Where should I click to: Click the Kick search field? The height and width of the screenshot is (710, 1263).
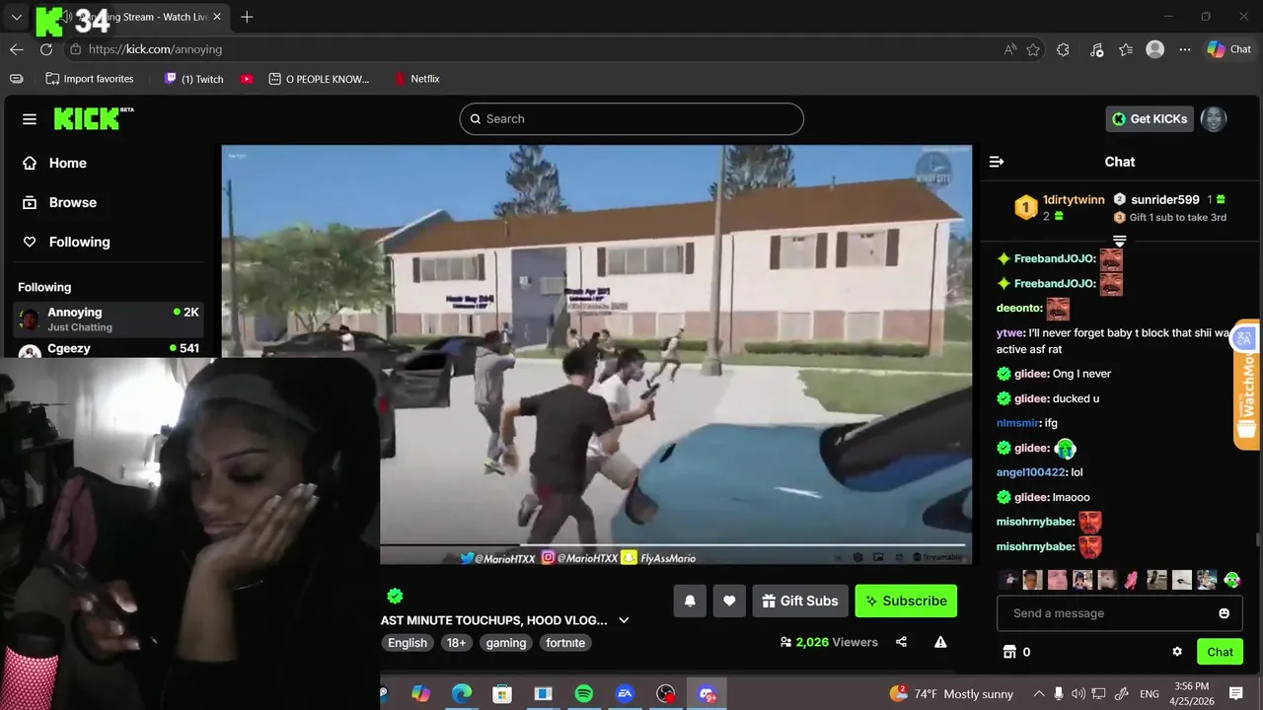pyautogui.click(x=631, y=119)
